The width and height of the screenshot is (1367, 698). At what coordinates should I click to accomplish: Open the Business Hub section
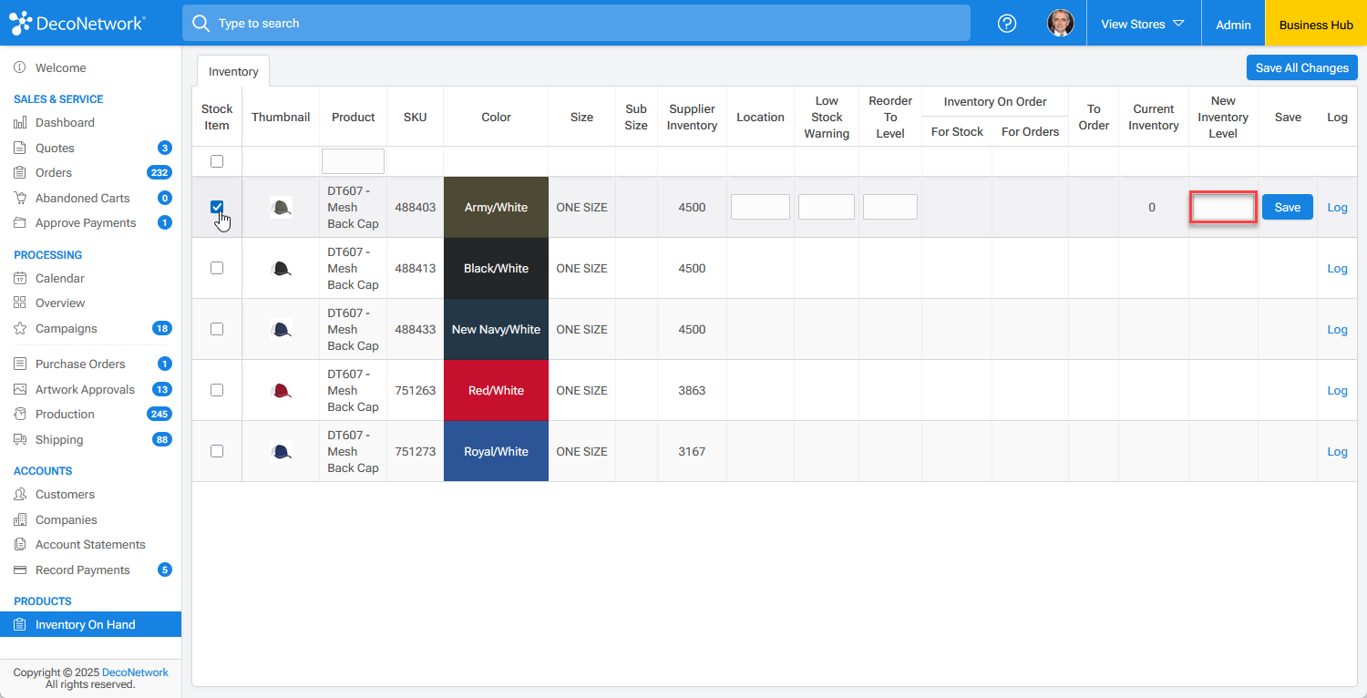(x=1315, y=25)
